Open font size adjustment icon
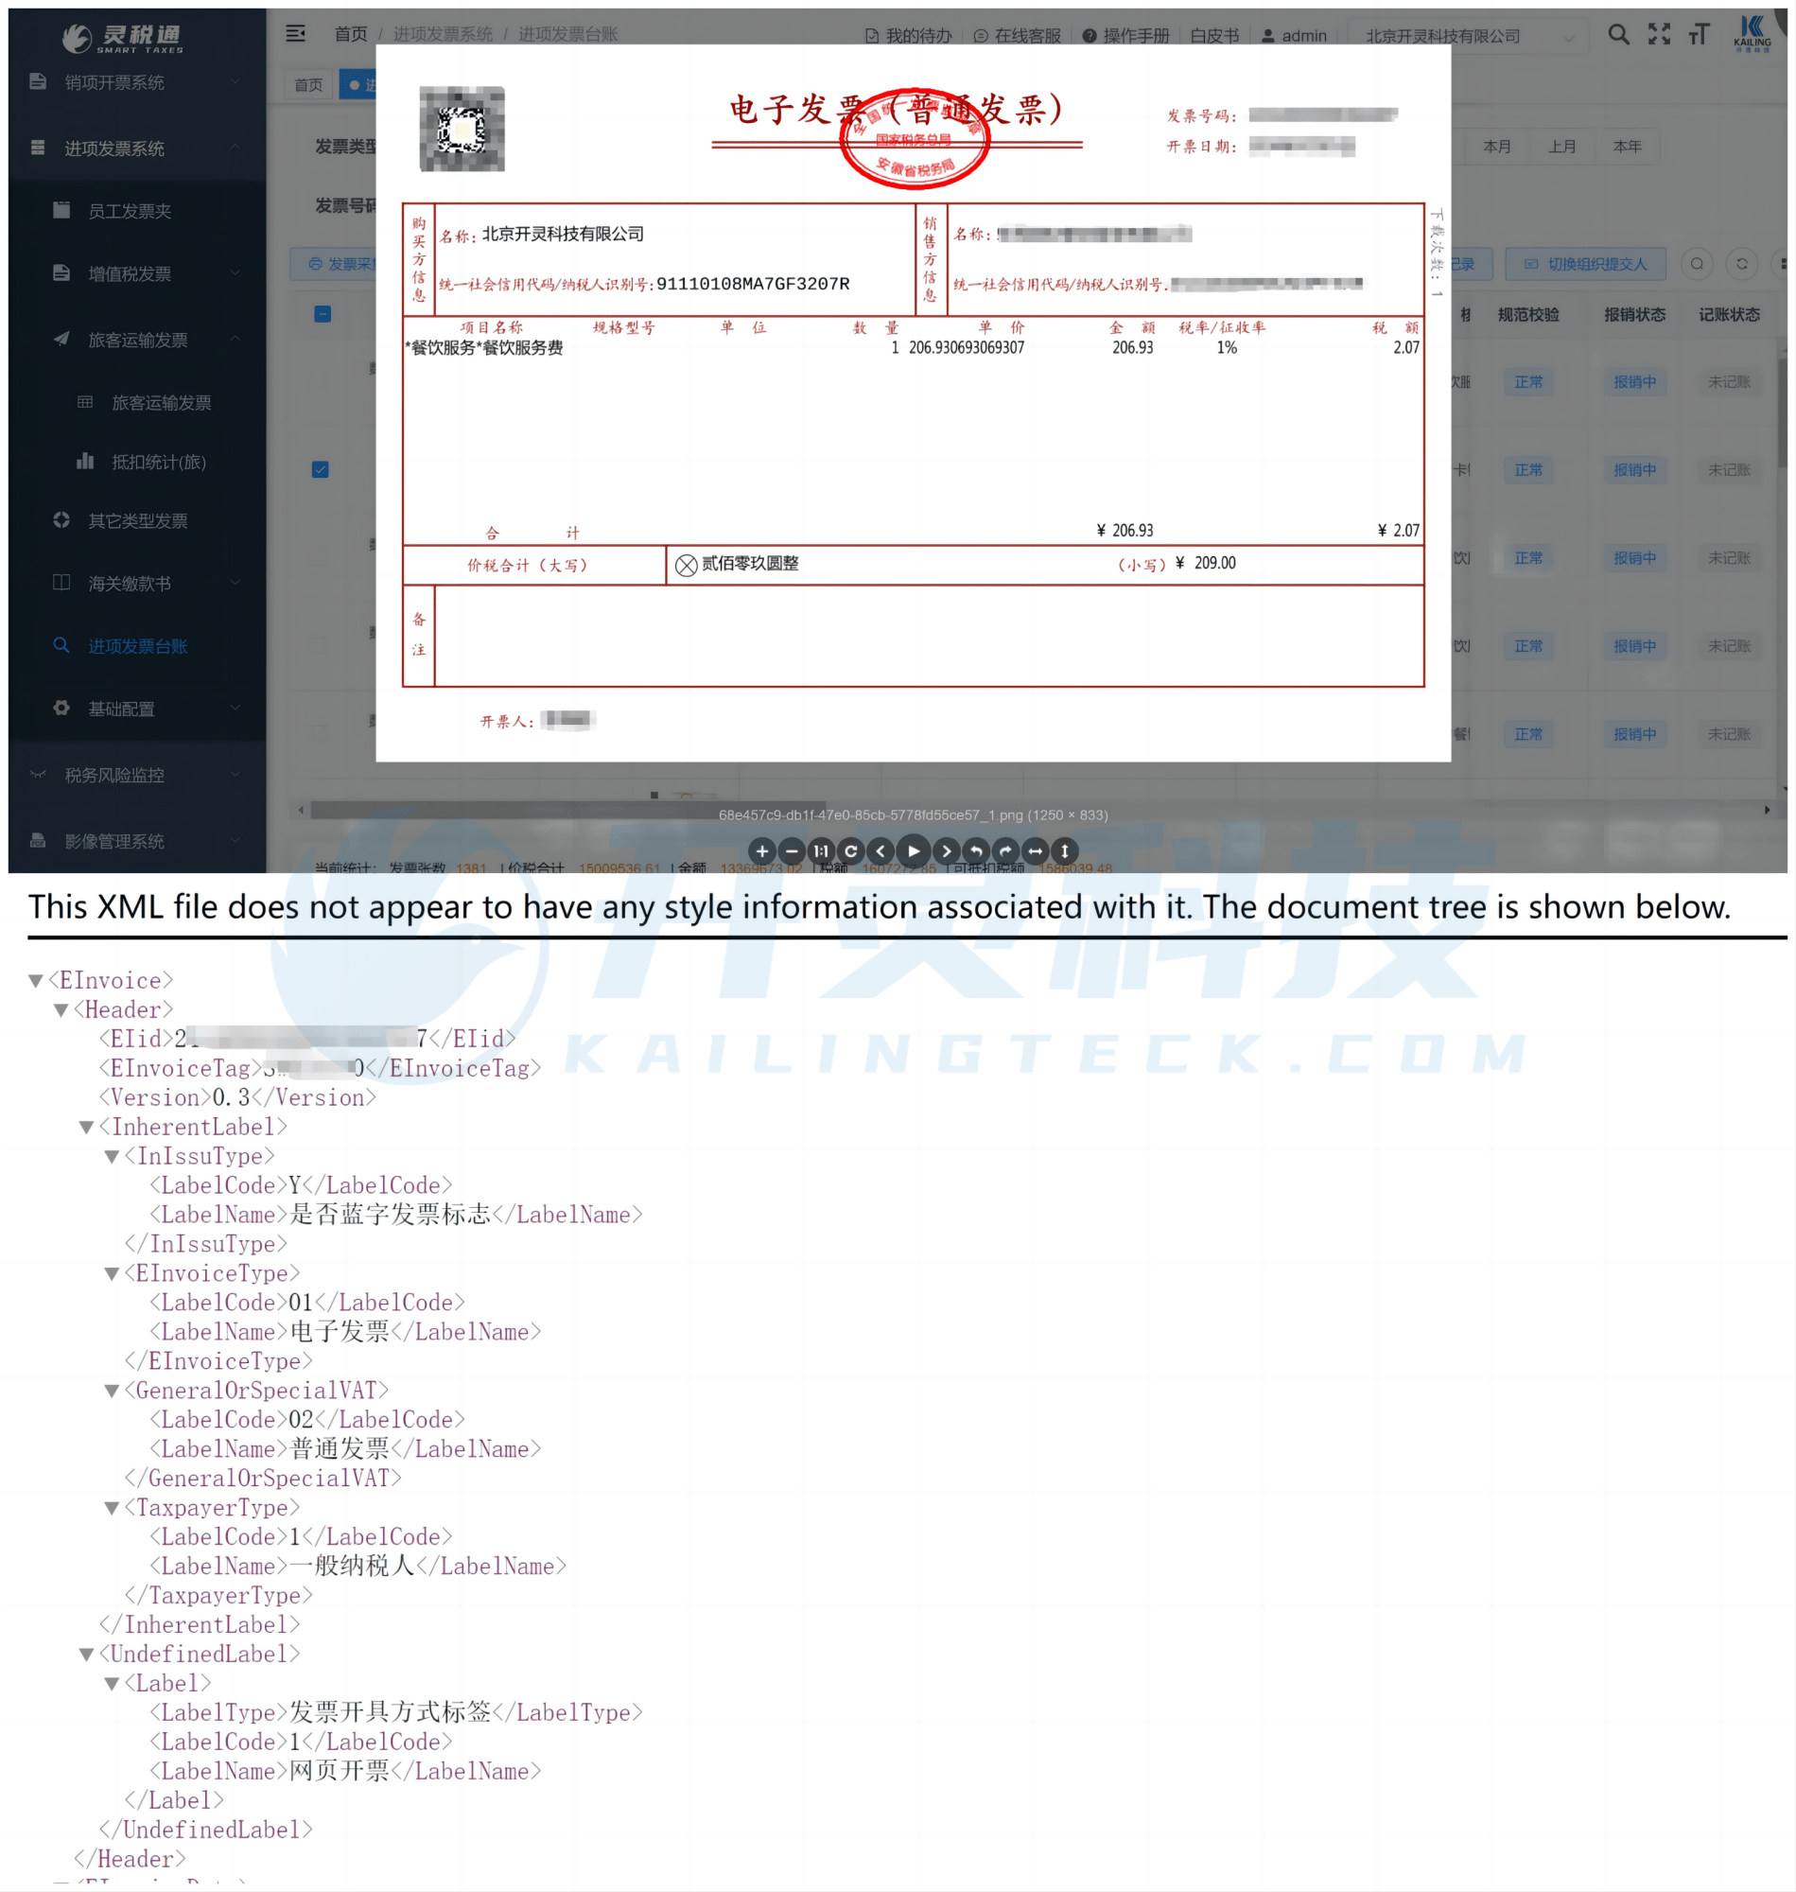The height and width of the screenshot is (1892, 1796). [1700, 34]
